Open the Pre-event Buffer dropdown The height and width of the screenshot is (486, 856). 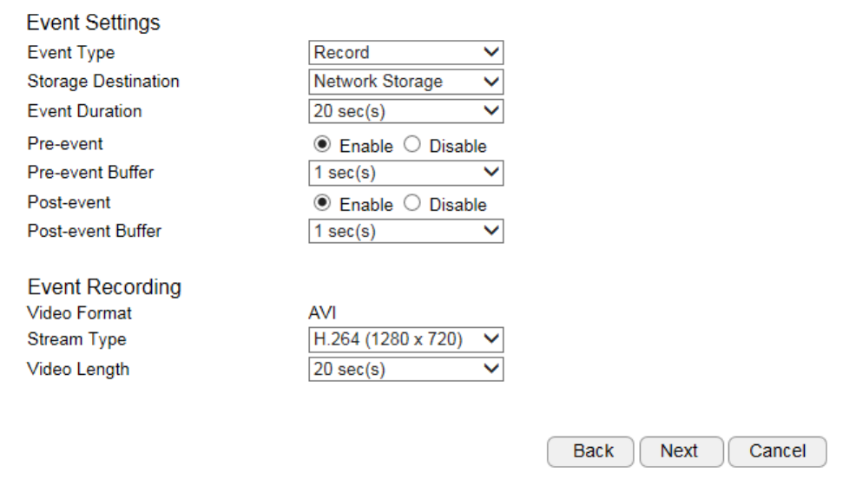405,173
